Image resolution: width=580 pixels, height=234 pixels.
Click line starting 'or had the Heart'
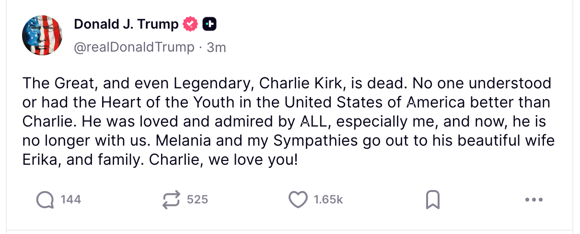(x=286, y=103)
